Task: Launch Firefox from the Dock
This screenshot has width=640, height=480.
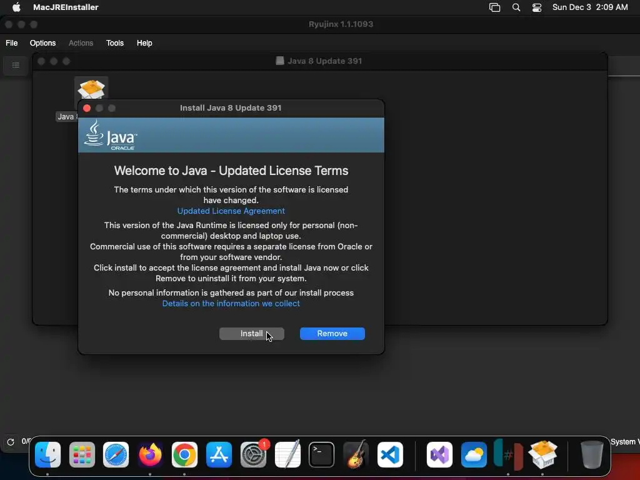Action: [150, 455]
